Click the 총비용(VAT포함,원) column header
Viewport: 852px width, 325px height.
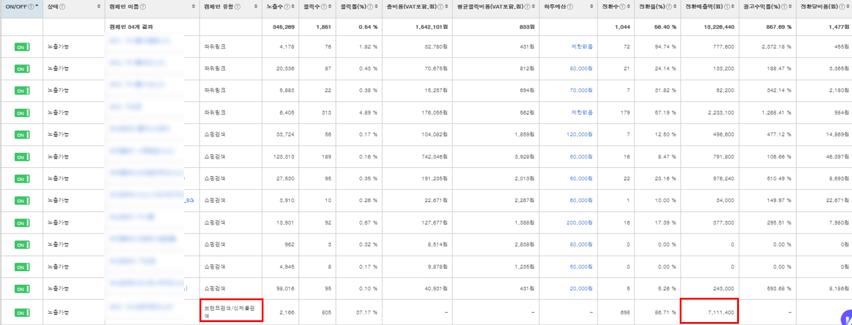click(x=411, y=6)
